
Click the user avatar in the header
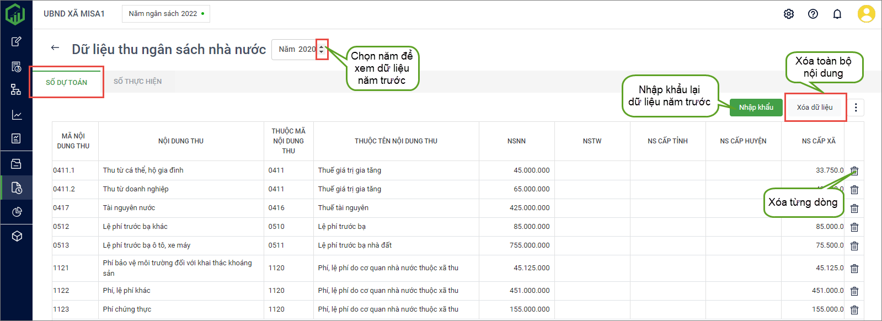(x=866, y=14)
